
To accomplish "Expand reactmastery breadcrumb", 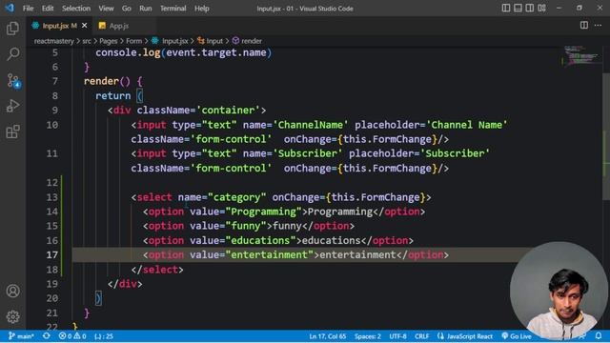I will pos(53,41).
